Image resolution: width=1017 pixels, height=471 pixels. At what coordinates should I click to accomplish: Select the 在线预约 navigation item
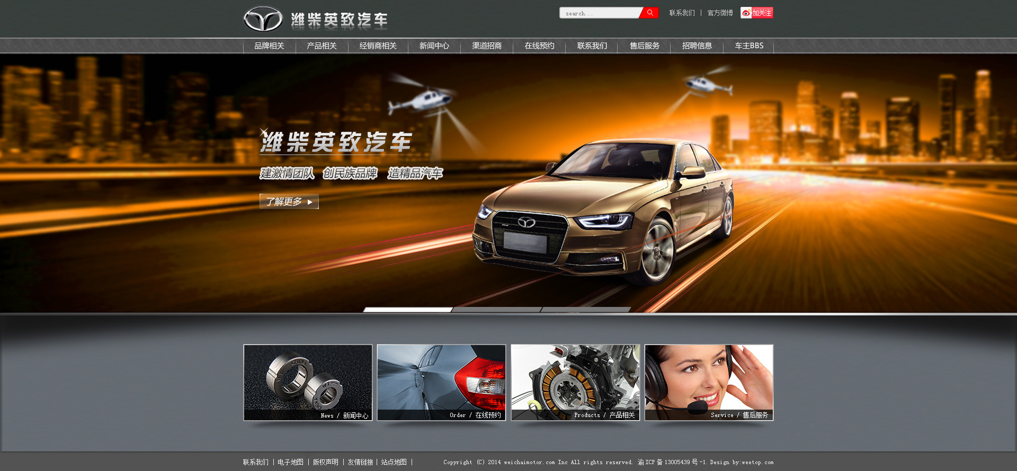pos(539,46)
